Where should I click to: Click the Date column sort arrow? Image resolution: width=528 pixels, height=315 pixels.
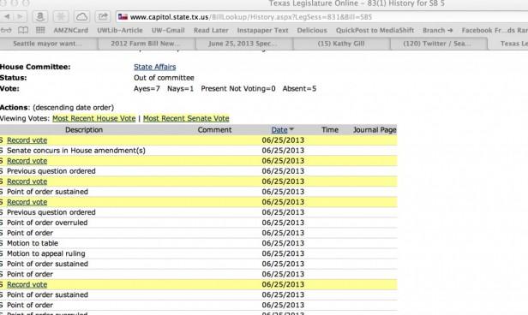[291, 129]
